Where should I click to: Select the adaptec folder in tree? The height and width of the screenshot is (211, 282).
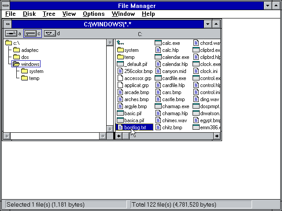coord(17,50)
